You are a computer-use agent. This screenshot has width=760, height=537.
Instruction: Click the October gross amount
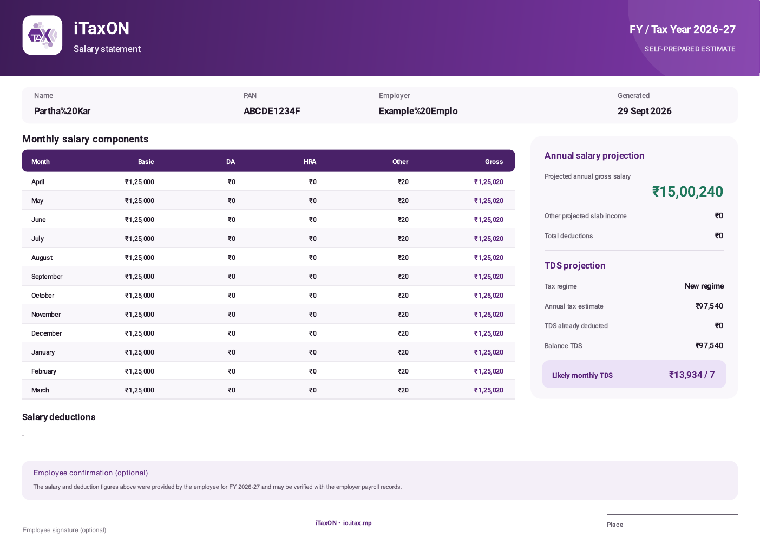tap(489, 296)
